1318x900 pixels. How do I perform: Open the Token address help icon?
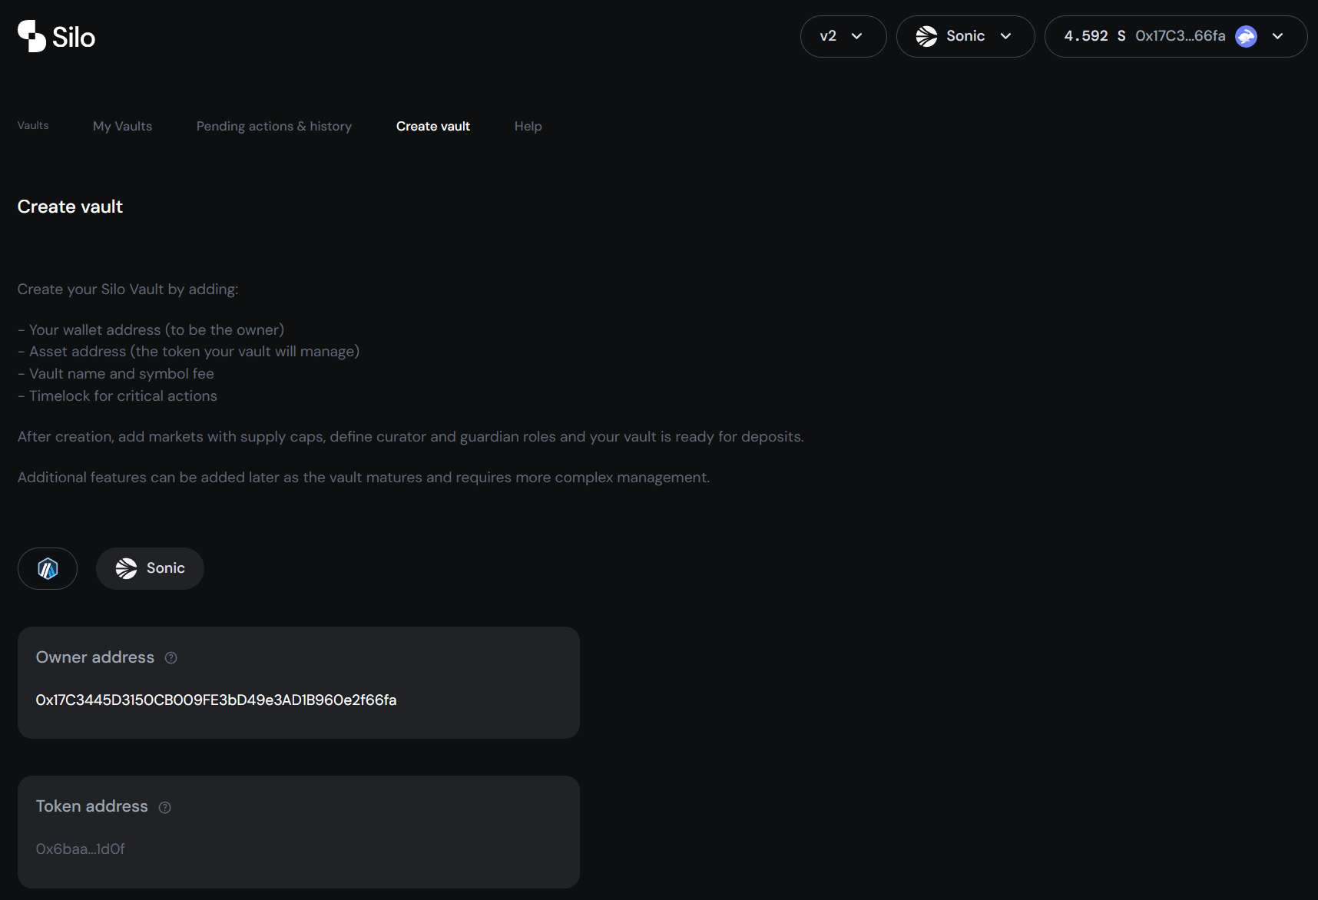164,807
